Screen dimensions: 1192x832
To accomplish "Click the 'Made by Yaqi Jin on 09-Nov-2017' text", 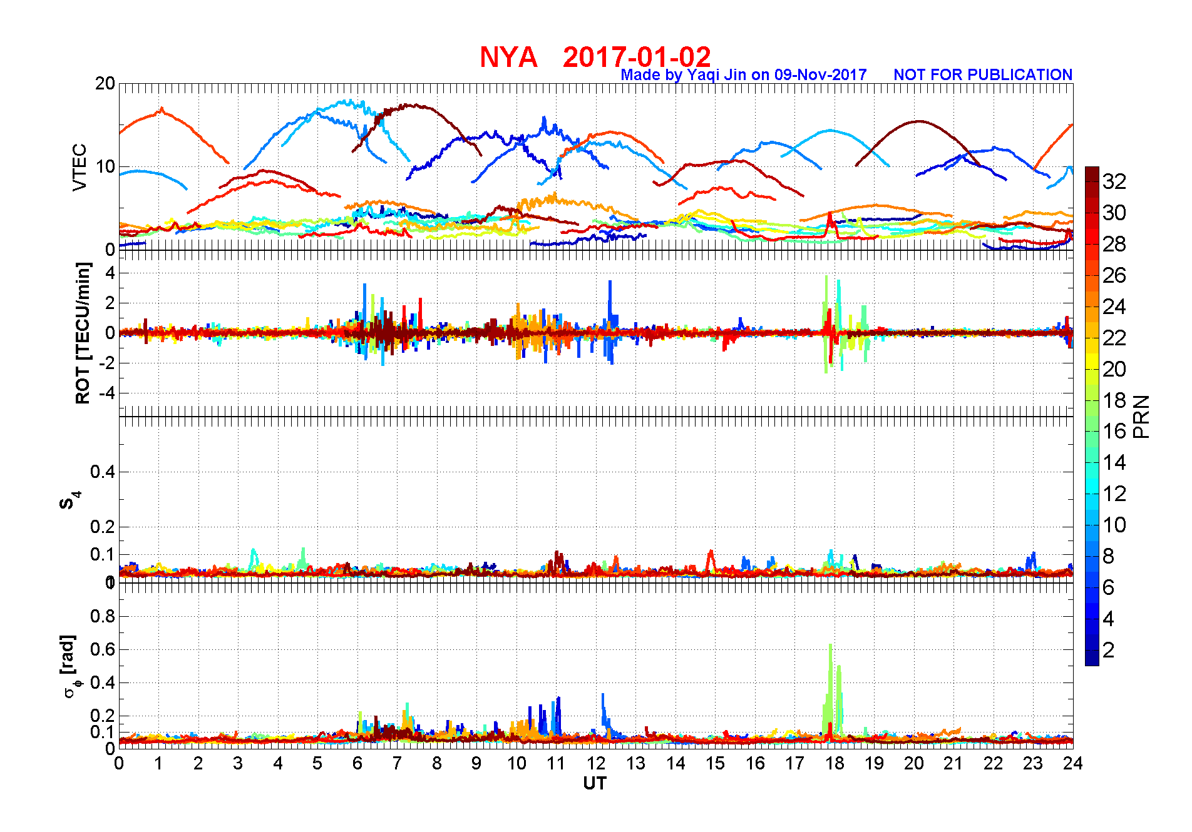I will [744, 75].
